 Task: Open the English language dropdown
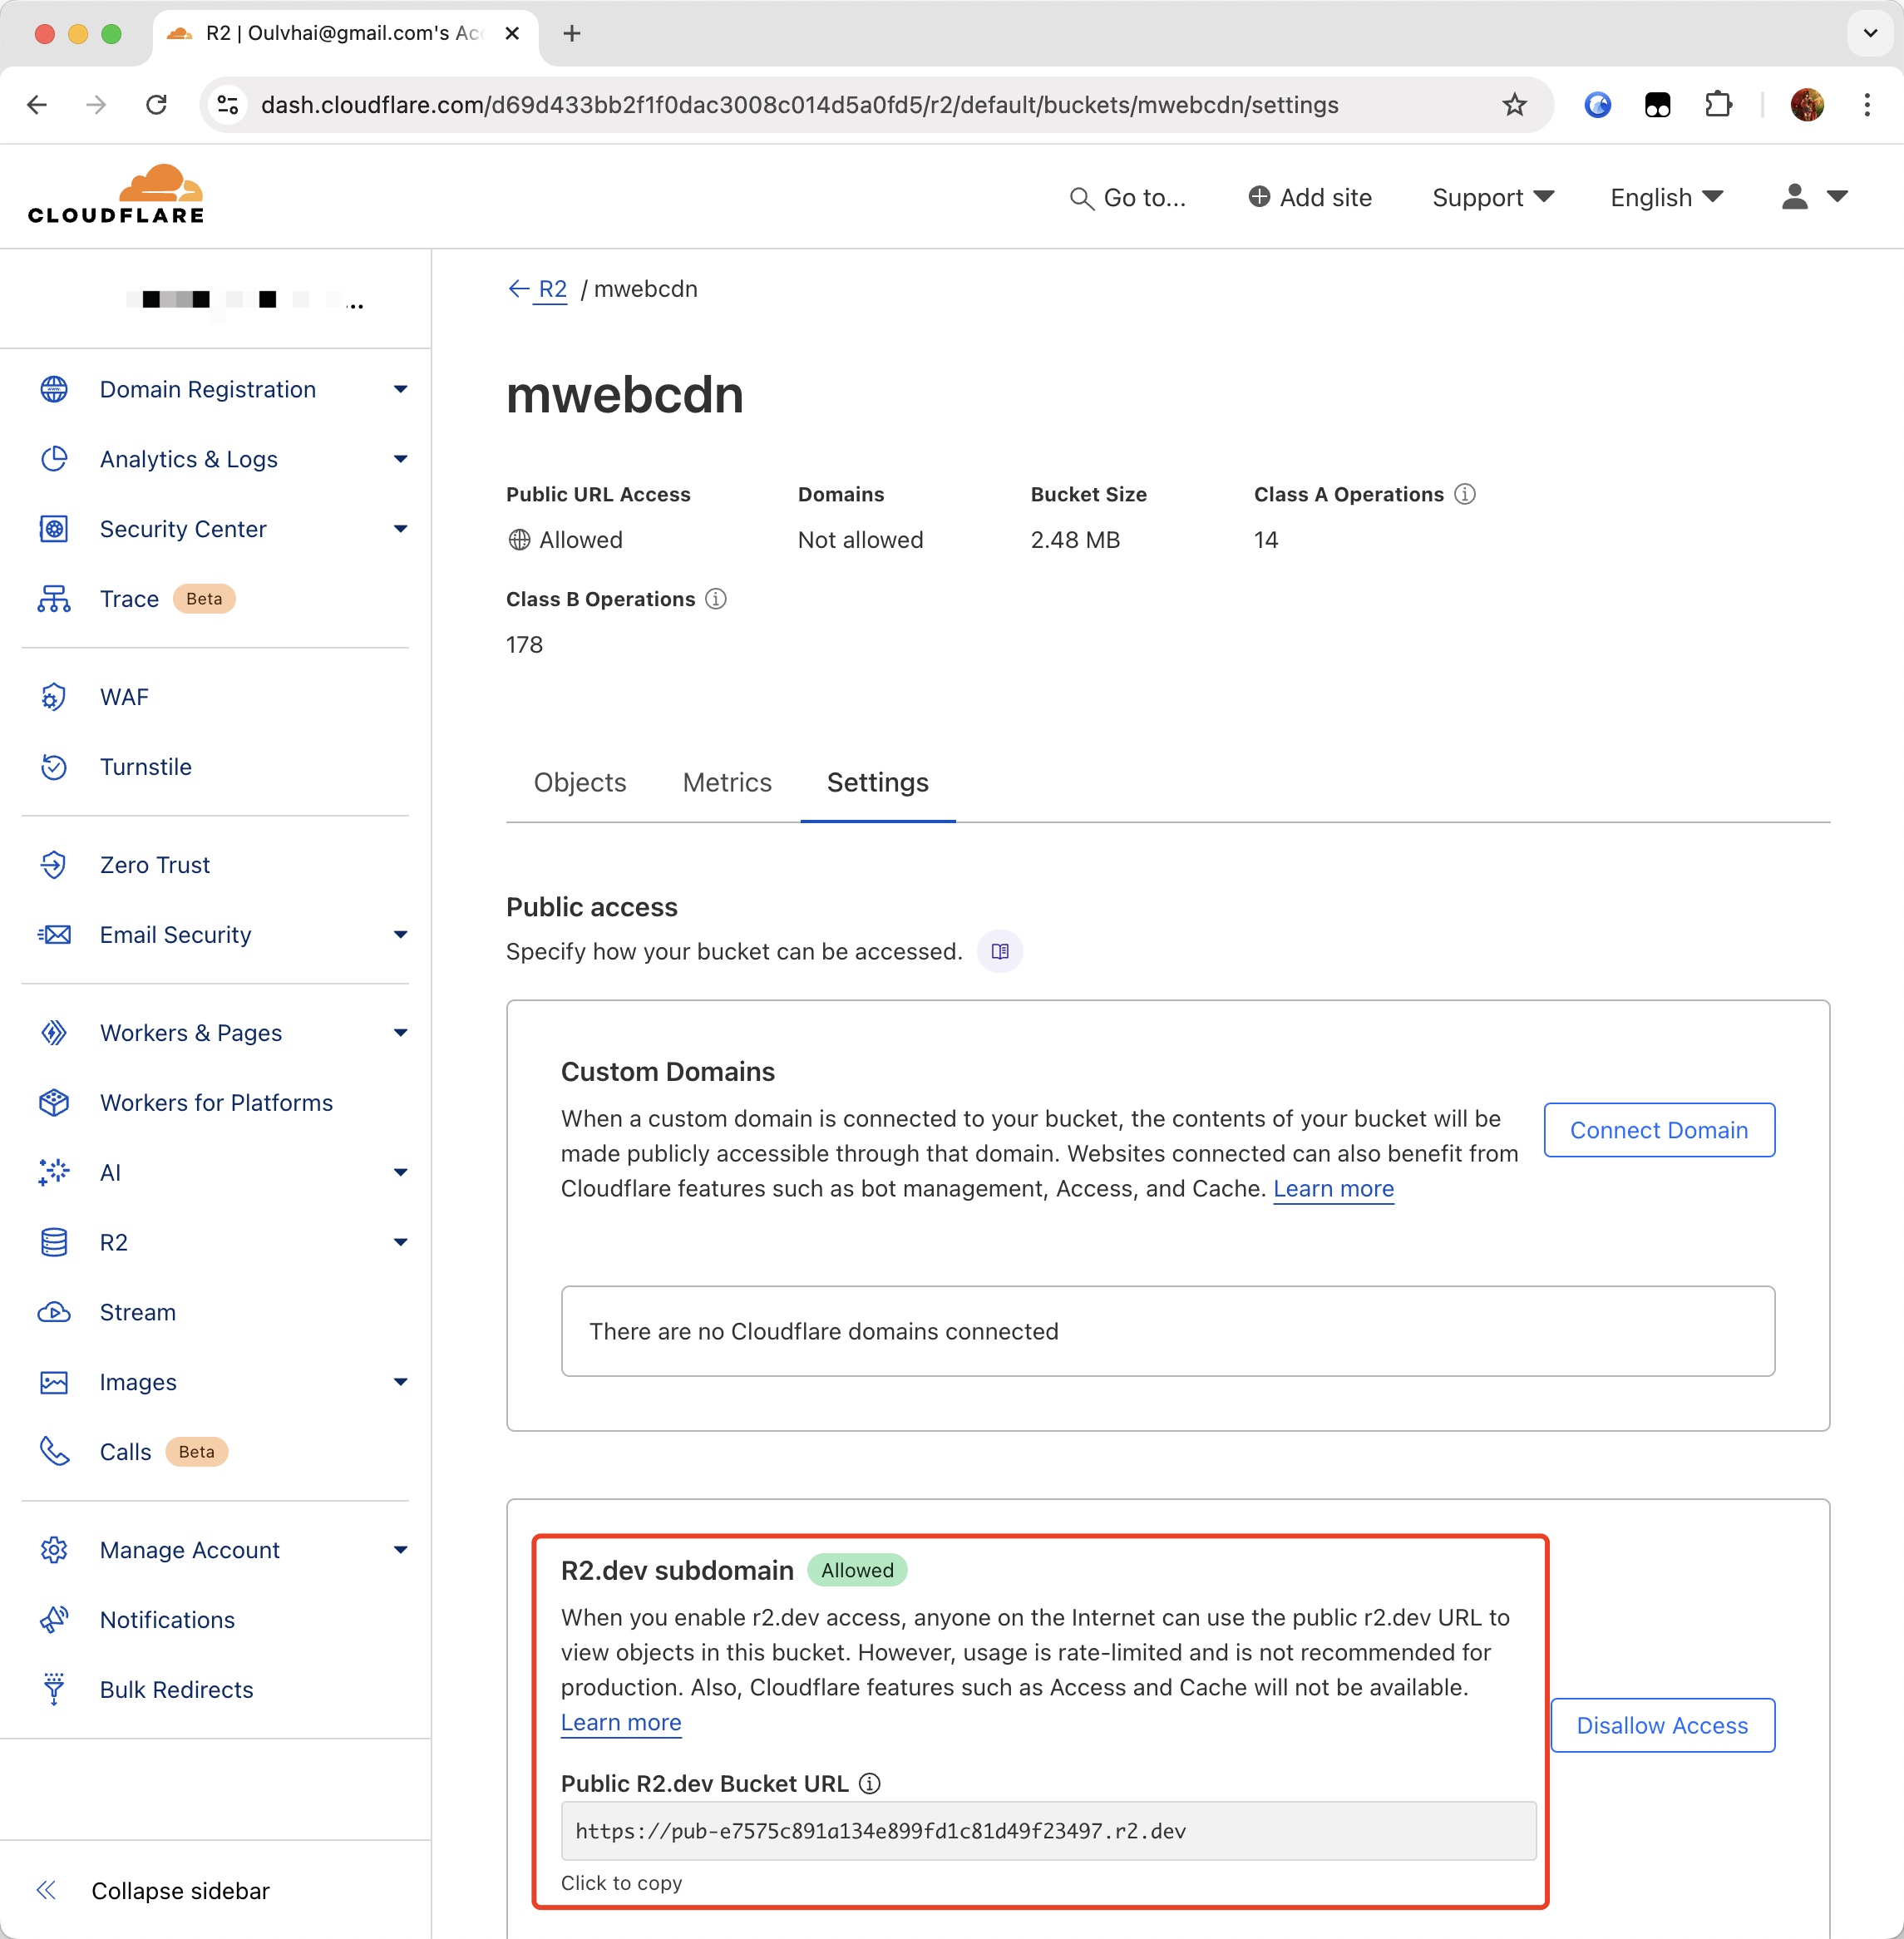[1666, 197]
